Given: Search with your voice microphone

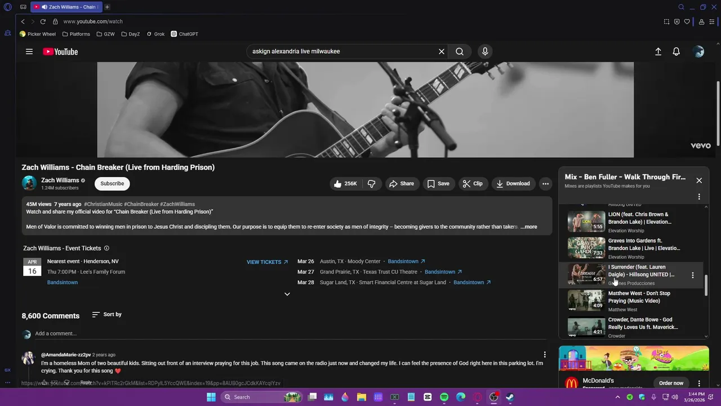Looking at the screenshot, I should 485,51.
